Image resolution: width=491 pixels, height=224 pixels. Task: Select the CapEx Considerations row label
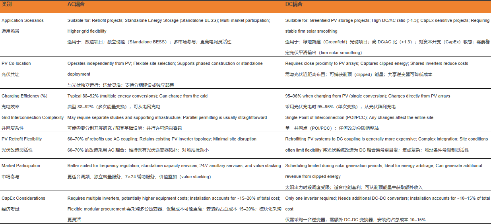click(x=23, y=198)
